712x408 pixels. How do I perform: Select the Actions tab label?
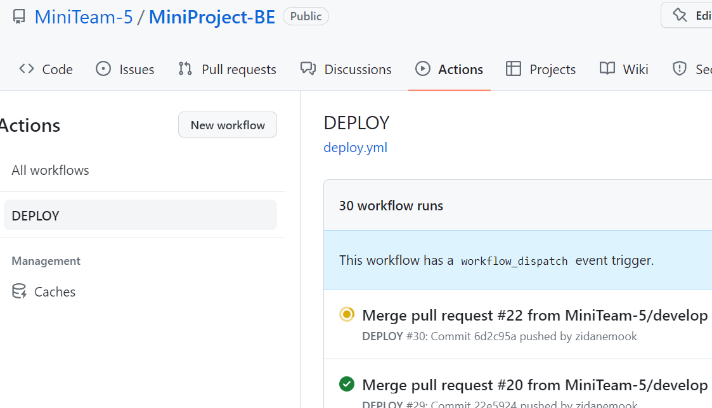(x=460, y=70)
